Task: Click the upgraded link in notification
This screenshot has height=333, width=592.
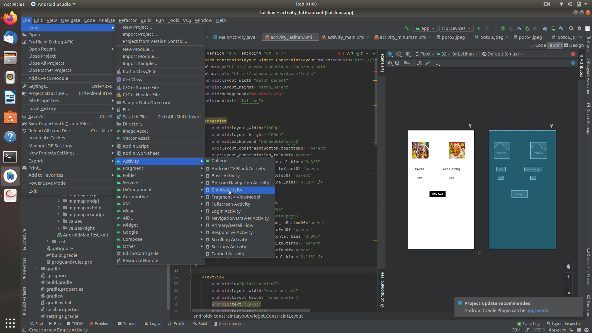Action: pyautogui.click(x=536, y=310)
